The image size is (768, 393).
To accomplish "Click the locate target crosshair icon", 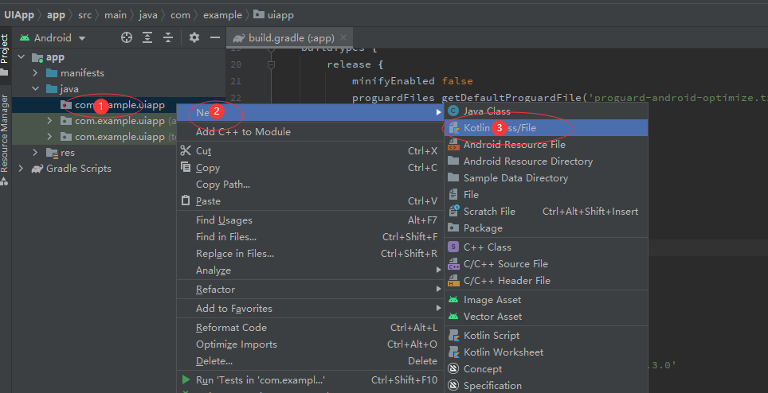I will point(127,37).
